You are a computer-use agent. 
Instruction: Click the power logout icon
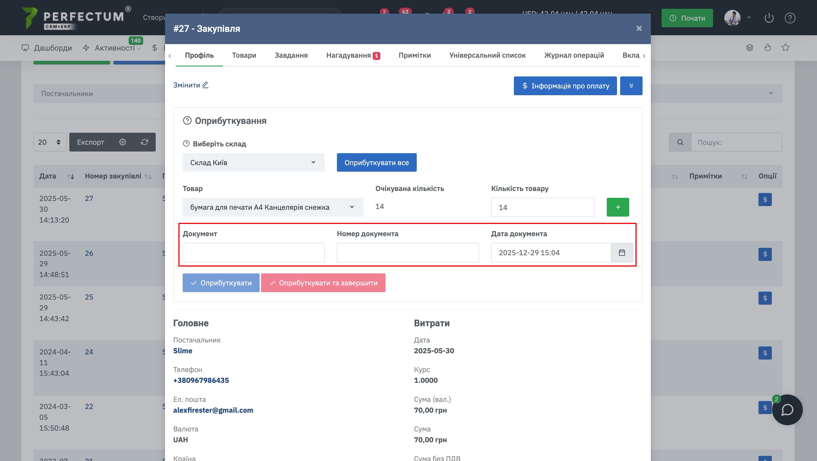click(x=769, y=18)
